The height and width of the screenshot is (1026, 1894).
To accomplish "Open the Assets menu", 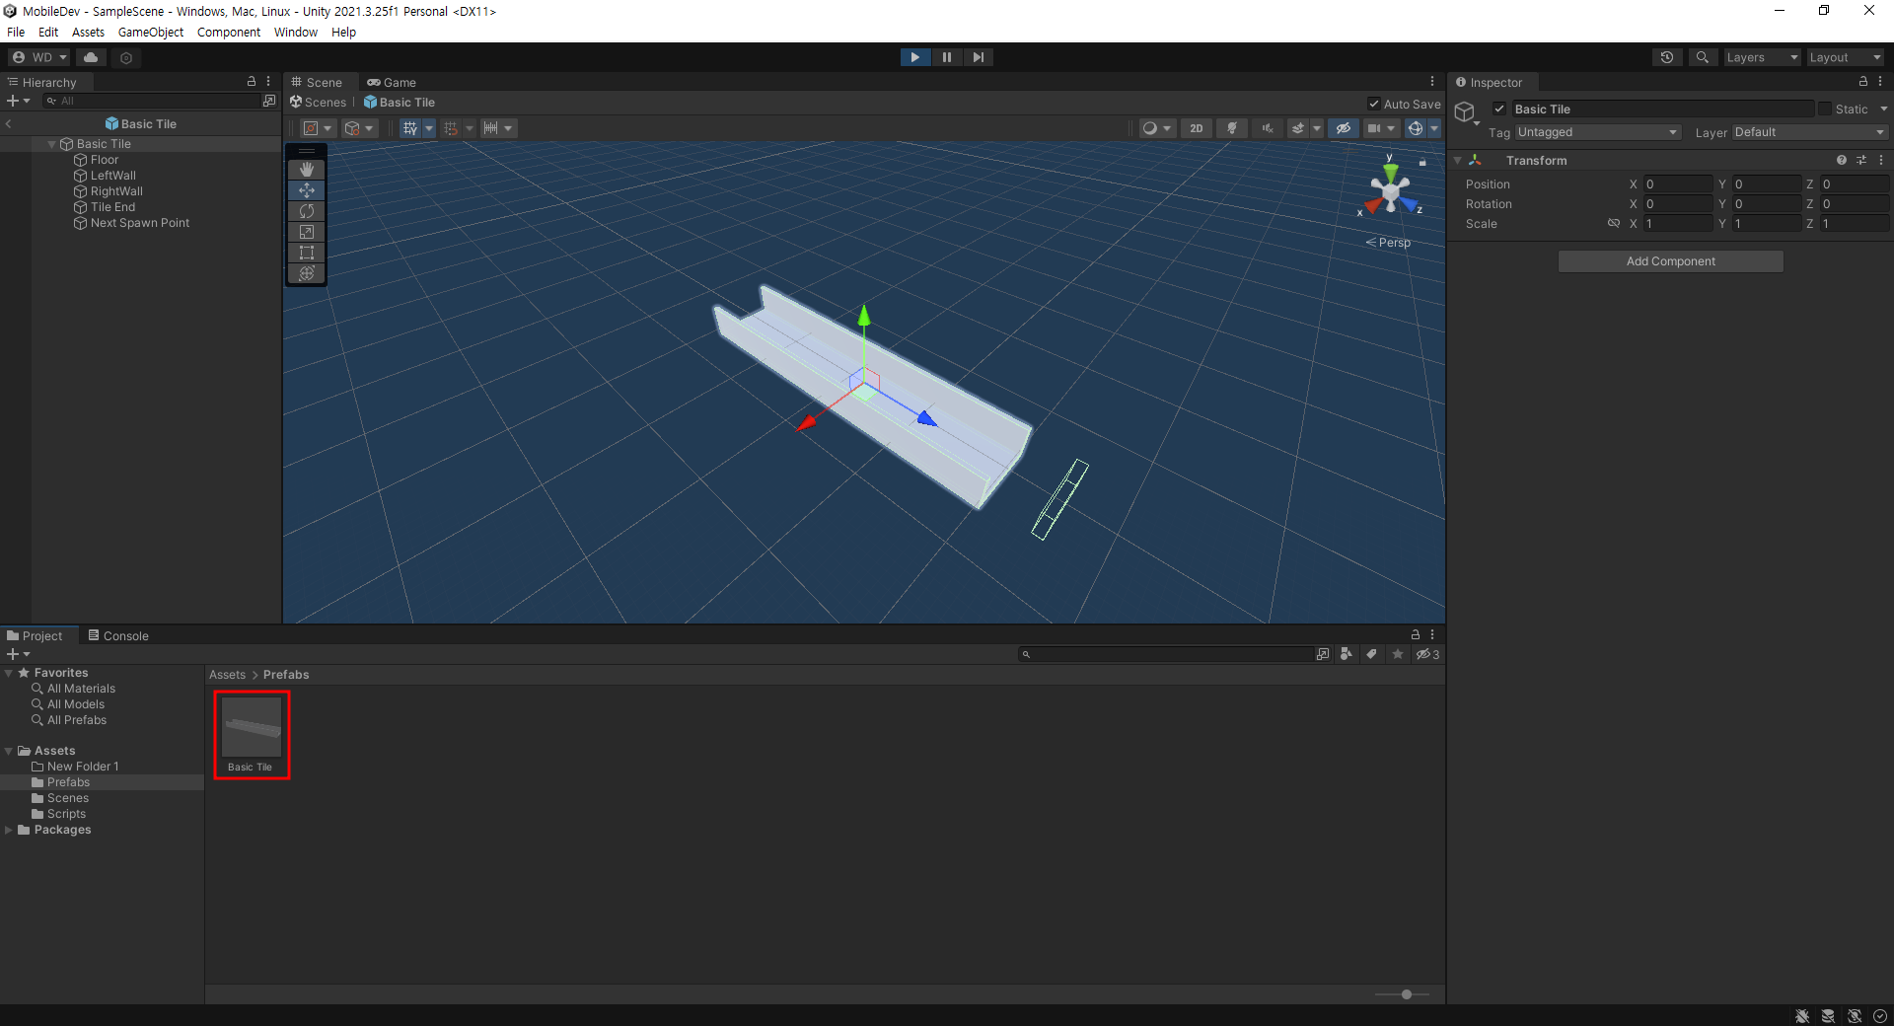I will (88, 33).
